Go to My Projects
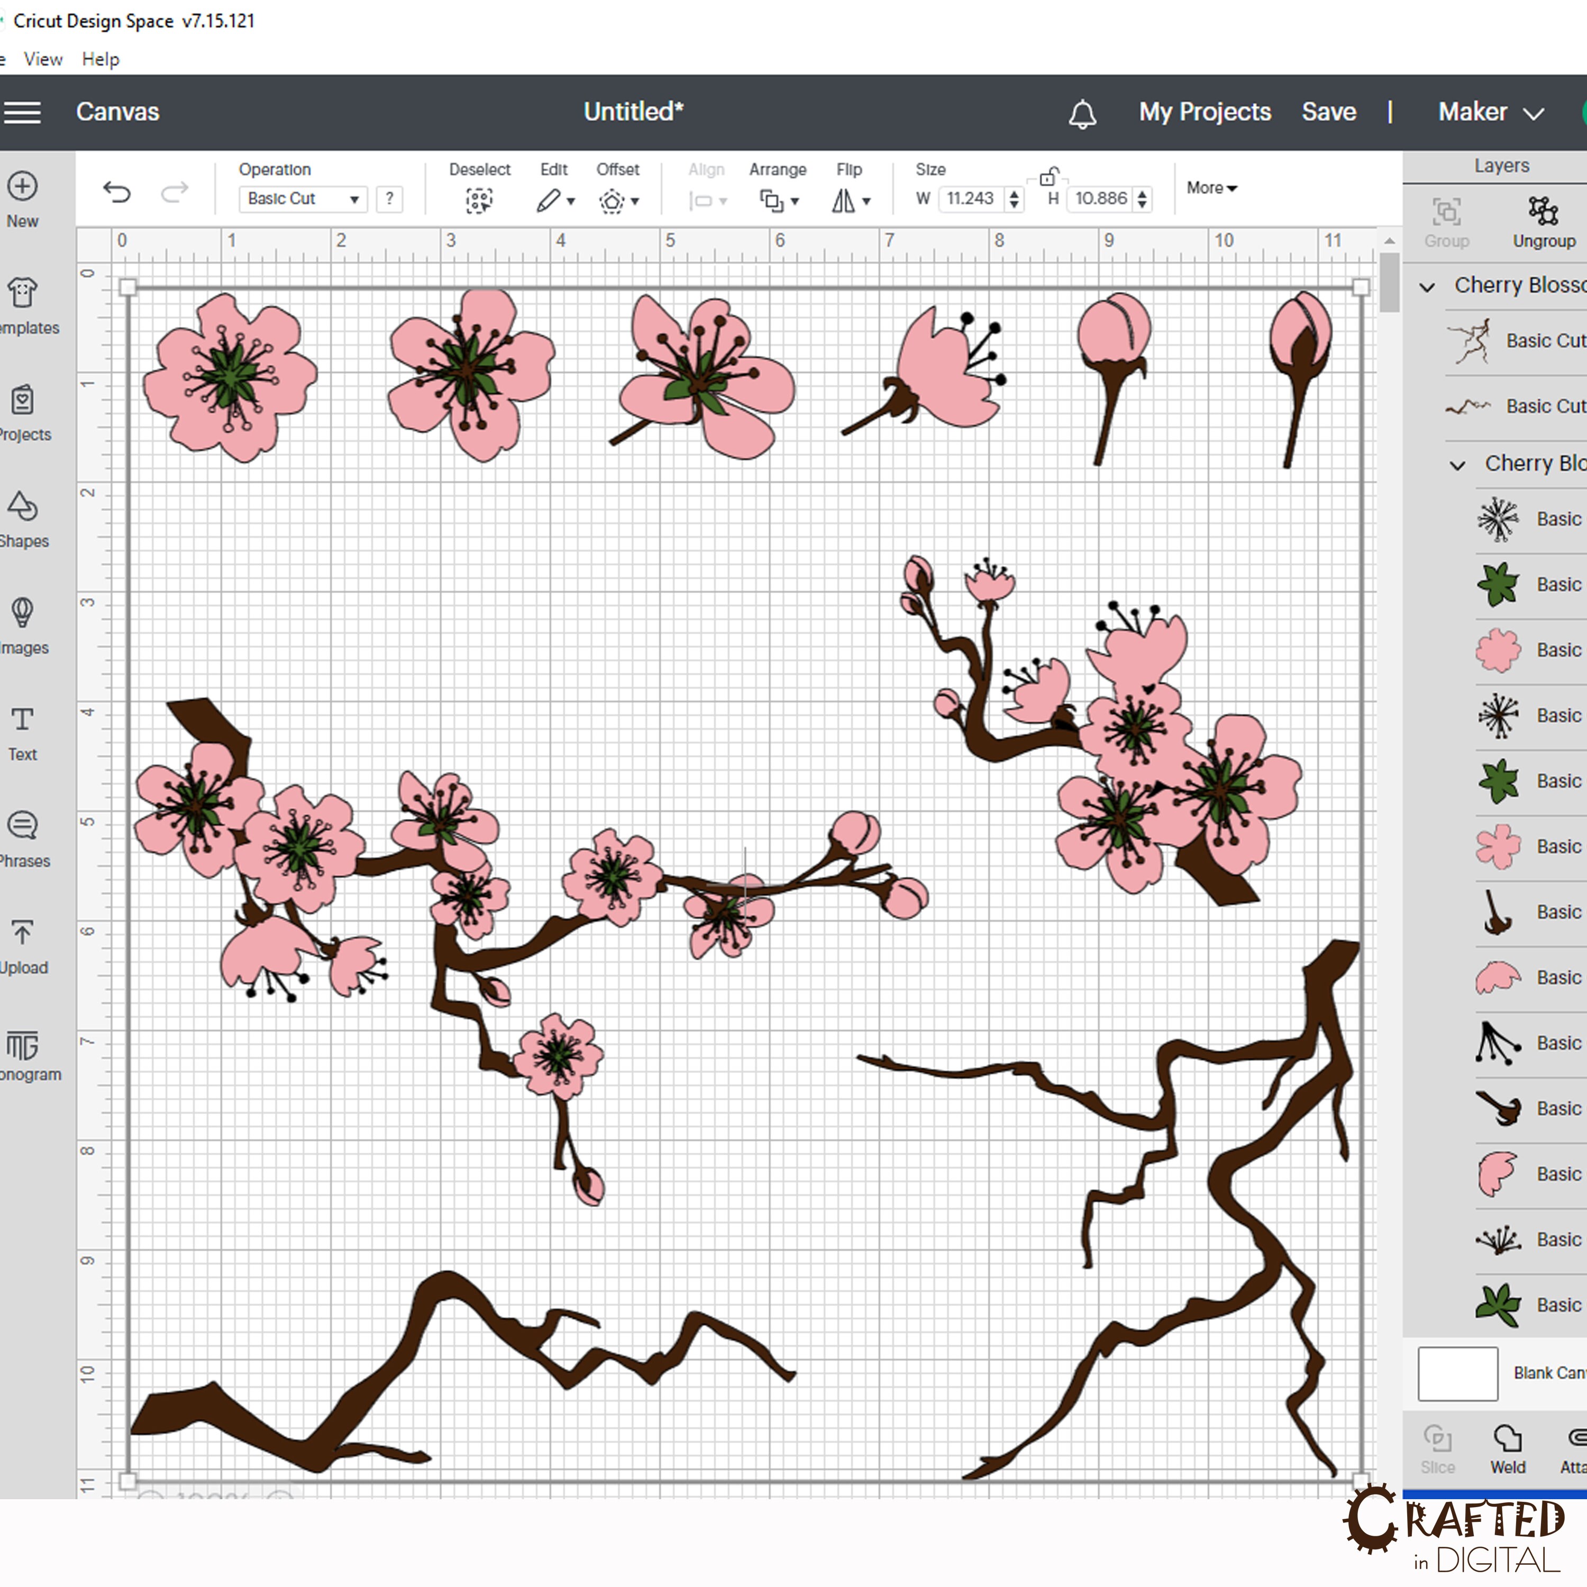This screenshot has height=1587, width=1587. (1204, 112)
